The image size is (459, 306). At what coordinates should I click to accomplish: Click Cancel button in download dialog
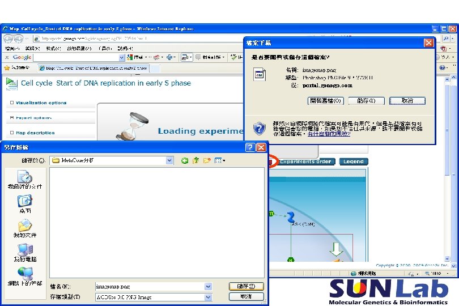tap(407, 101)
